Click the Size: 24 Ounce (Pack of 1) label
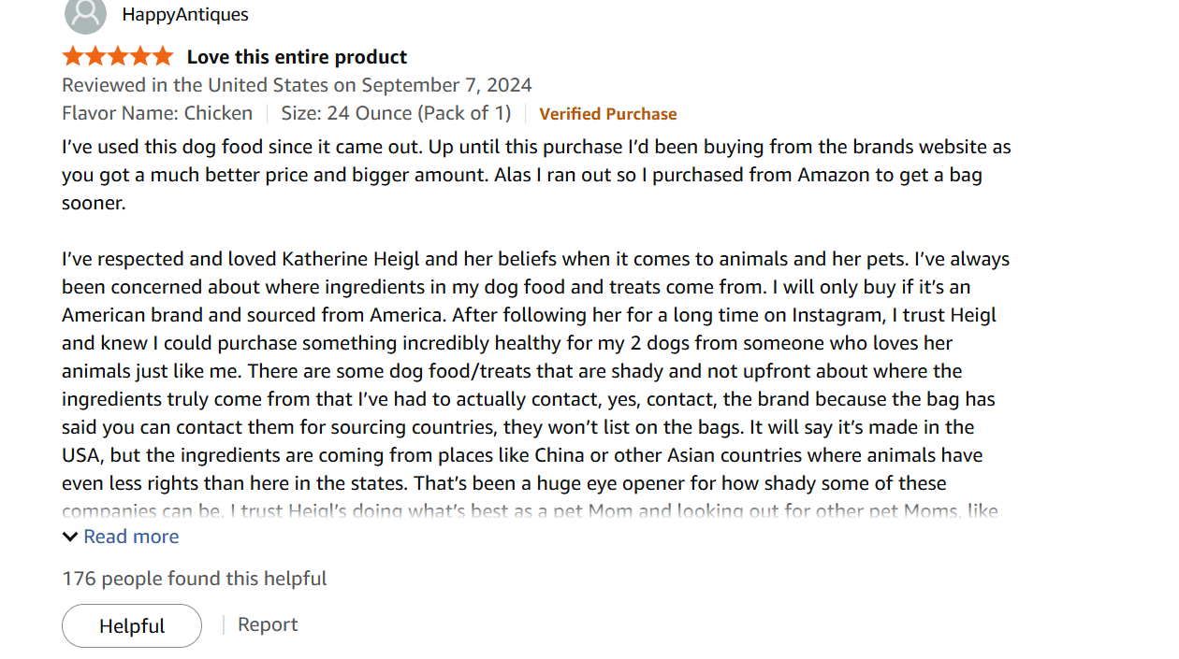This screenshot has width=1179, height=659. pos(396,113)
